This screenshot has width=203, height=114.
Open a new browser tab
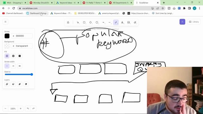(164, 3)
